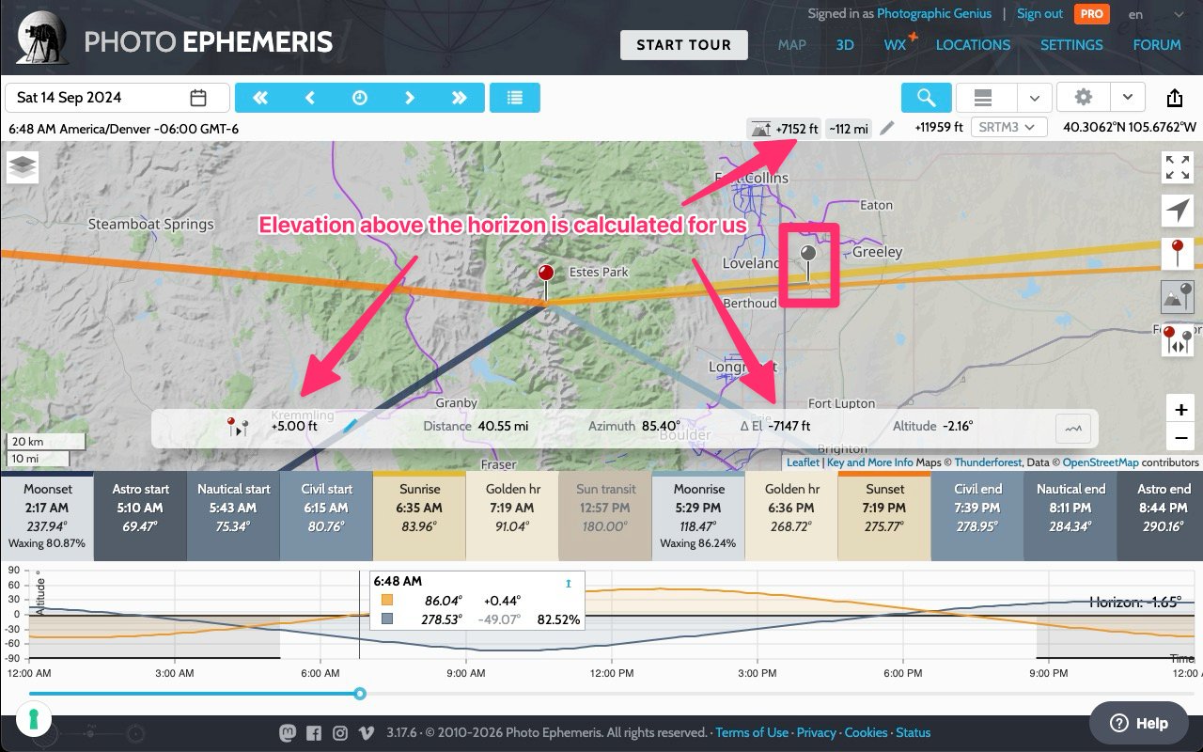Open the Status link

point(913,733)
